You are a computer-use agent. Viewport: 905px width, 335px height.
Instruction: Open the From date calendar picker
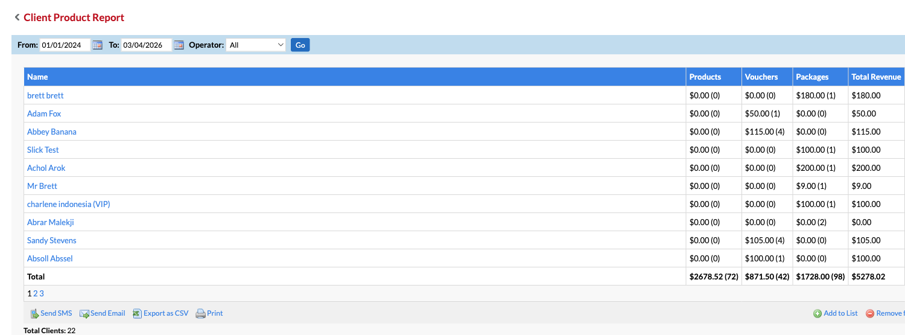[97, 45]
